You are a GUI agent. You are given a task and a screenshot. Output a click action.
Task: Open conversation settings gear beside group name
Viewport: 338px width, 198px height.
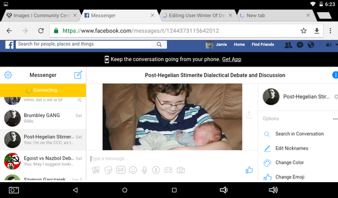(336, 97)
